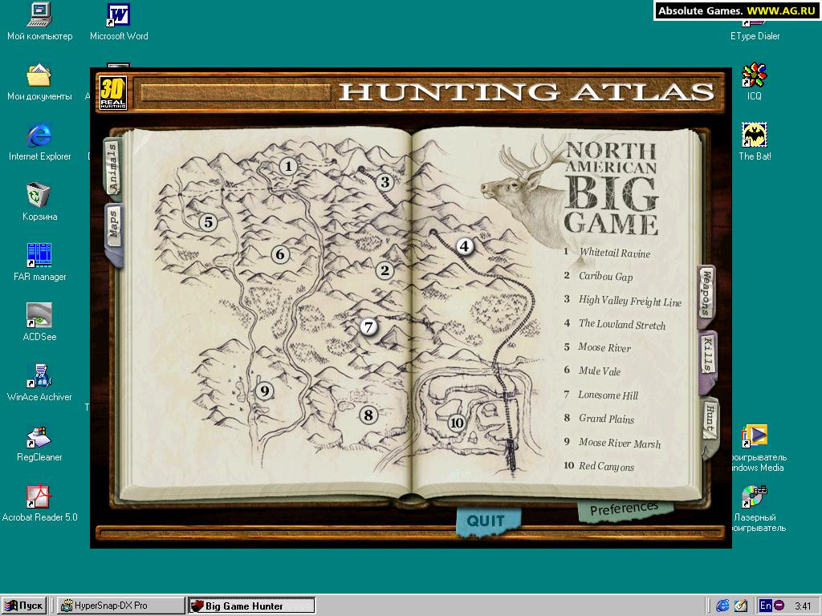Image resolution: width=822 pixels, height=616 pixels.
Task: Select map marker 2 Caribou Gap
Action: (x=385, y=270)
